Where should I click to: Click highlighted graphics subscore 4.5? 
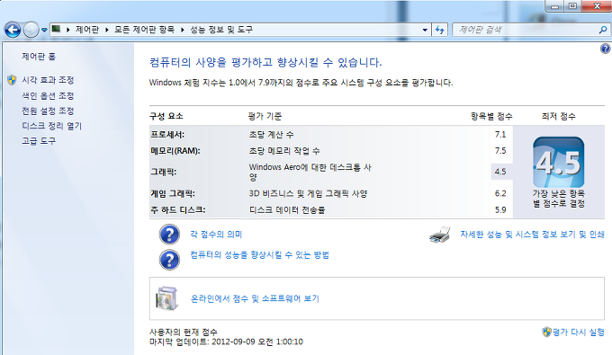(x=500, y=172)
